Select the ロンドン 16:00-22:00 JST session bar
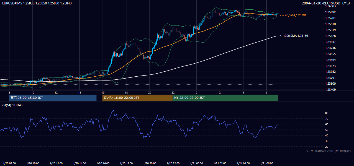The height and width of the screenshot is (166, 354). pos(137,98)
